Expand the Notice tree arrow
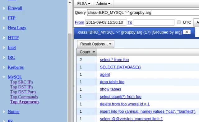This screenshot has width=199, height=122. tap(4, 112)
